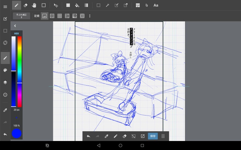Select the filled rectangle tool
The height and width of the screenshot is (150, 241).
click(68, 5)
